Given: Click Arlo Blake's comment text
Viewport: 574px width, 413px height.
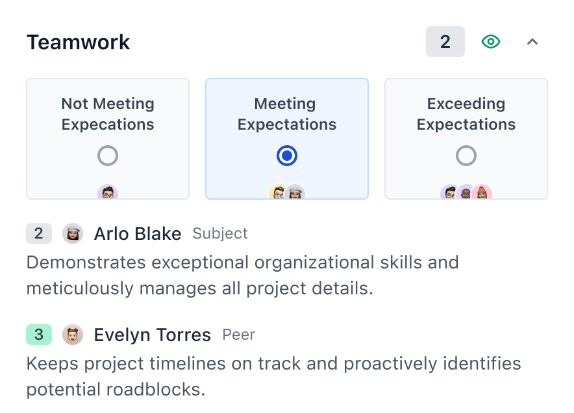Looking at the screenshot, I should 242,276.
